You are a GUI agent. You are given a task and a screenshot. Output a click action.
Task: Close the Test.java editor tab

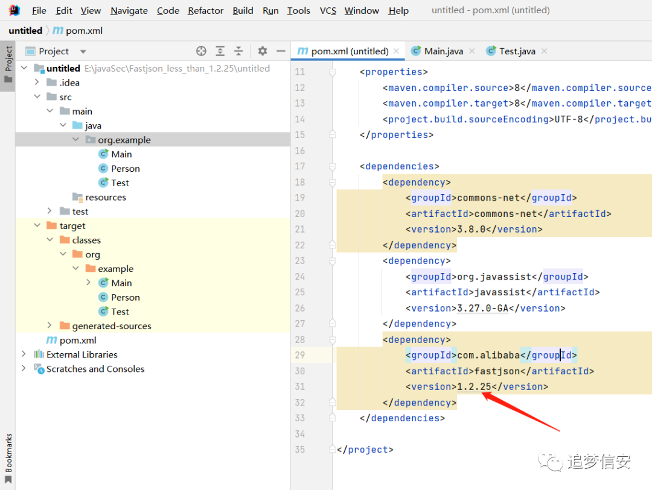tap(544, 51)
